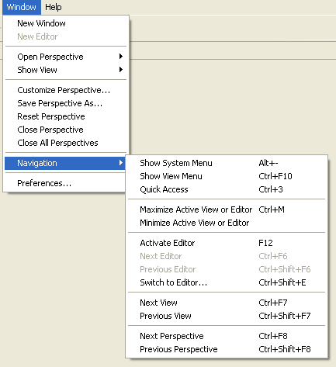
Task: Select Customize Perspective...
Action: tap(66, 90)
